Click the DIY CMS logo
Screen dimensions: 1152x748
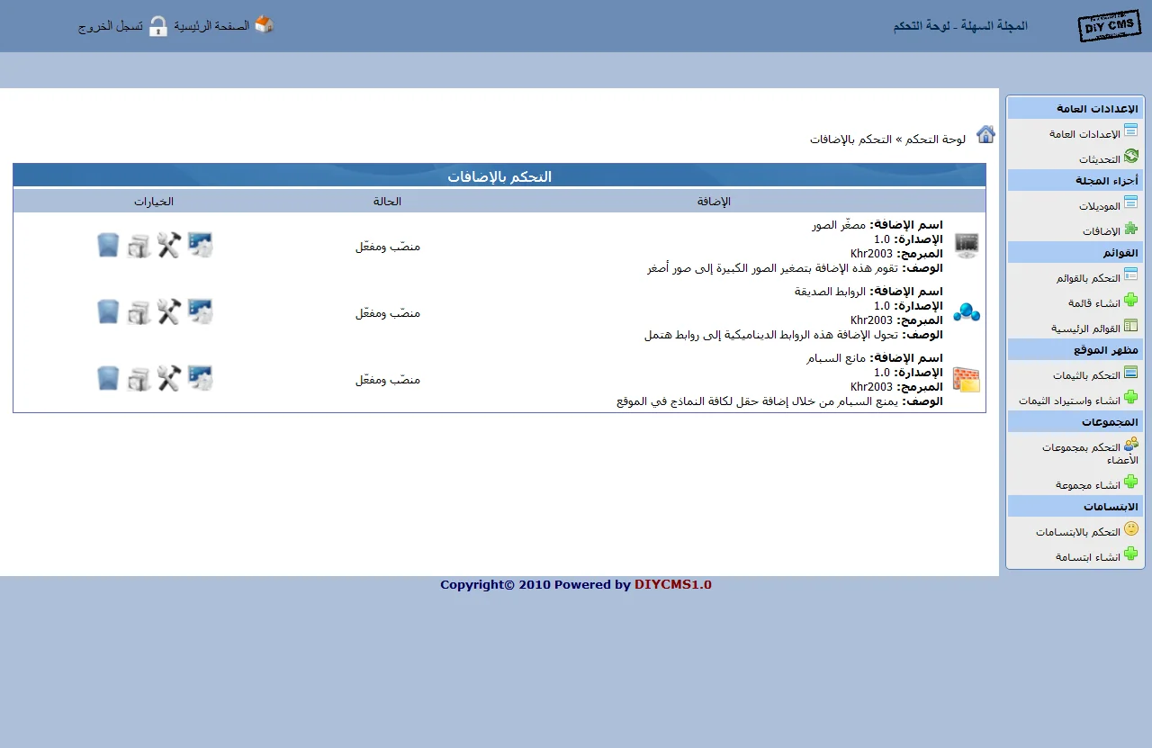click(1108, 26)
